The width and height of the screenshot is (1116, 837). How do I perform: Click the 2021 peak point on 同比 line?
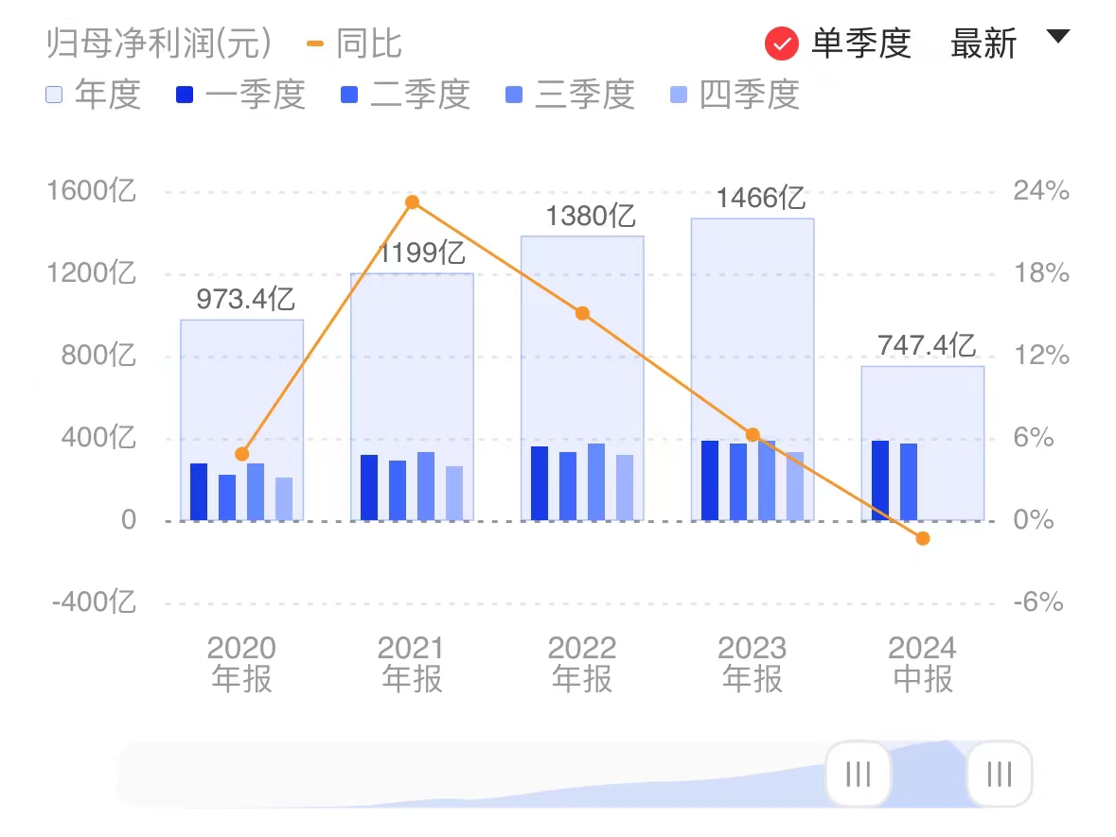[x=412, y=202]
